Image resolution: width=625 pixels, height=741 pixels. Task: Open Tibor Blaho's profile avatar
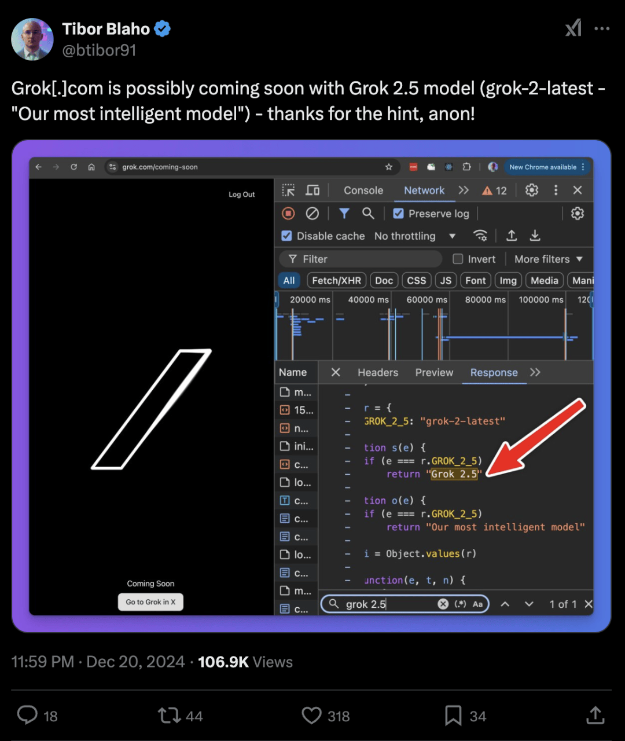(x=32, y=39)
